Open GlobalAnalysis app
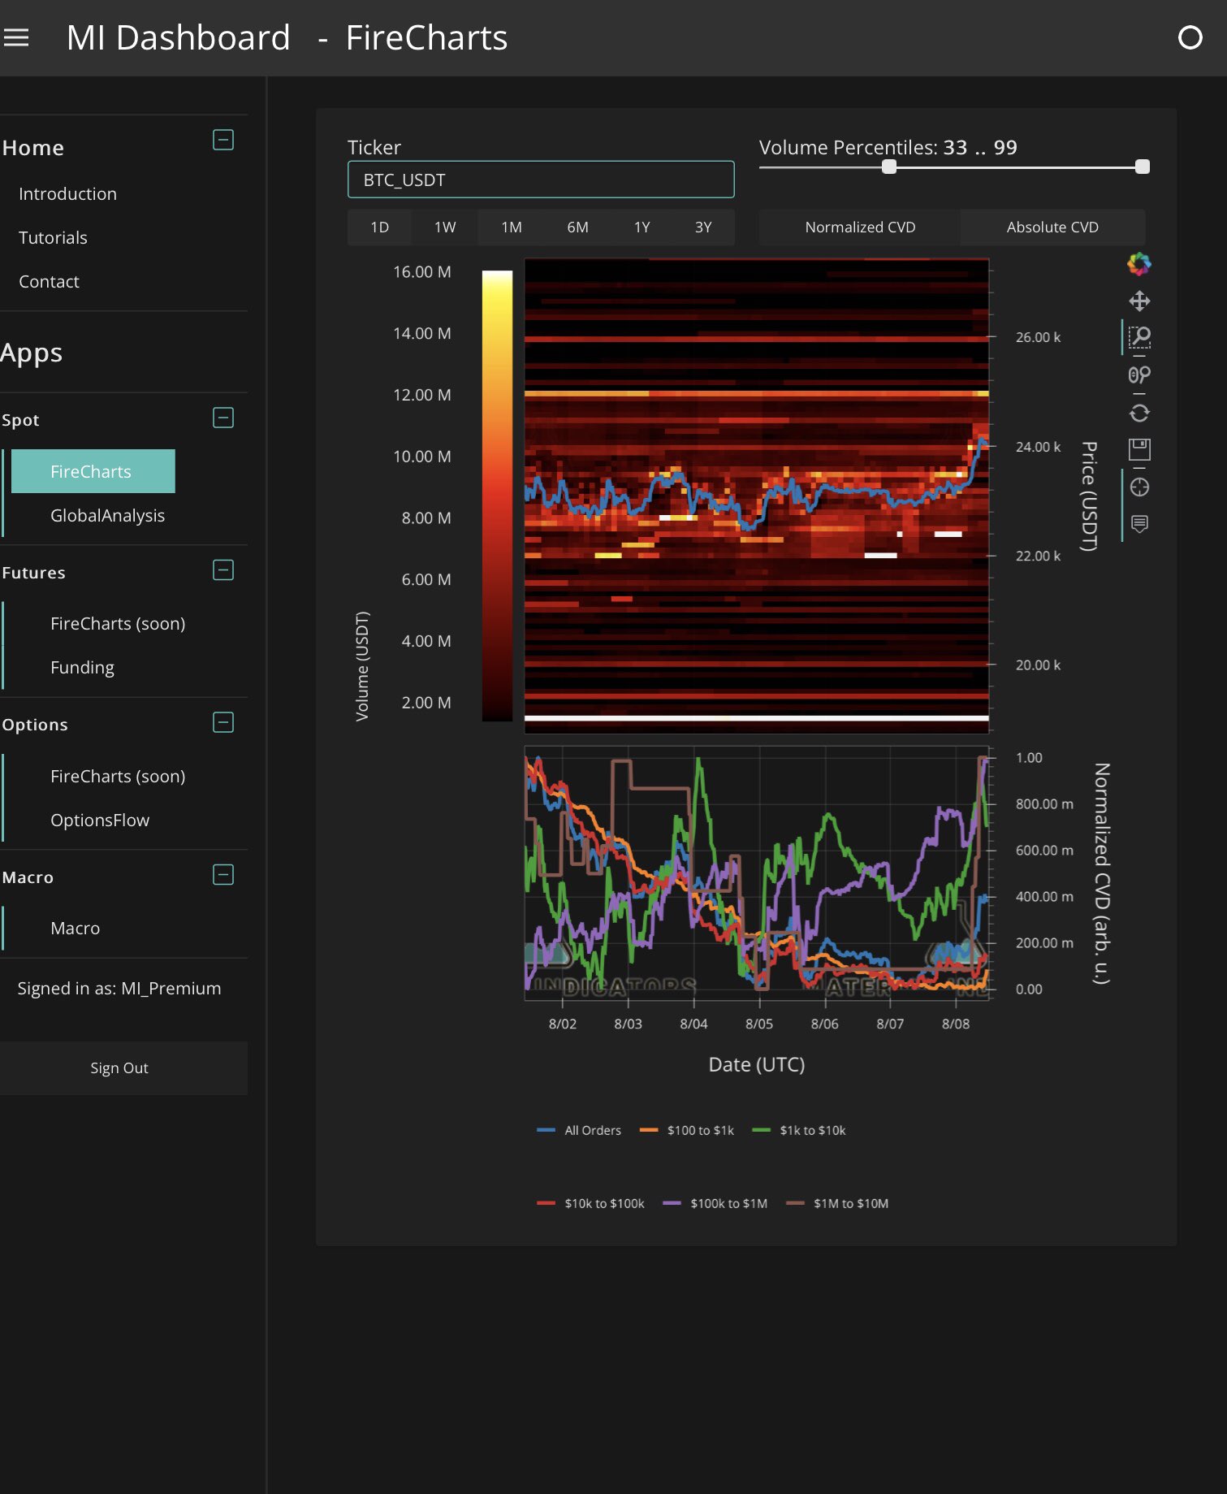The width and height of the screenshot is (1227, 1494). tap(107, 516)
